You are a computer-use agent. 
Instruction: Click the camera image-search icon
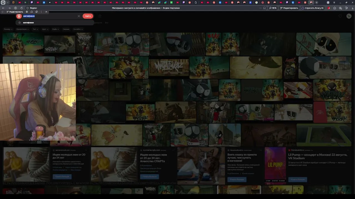pyautogui.click(x=100, y=16)
